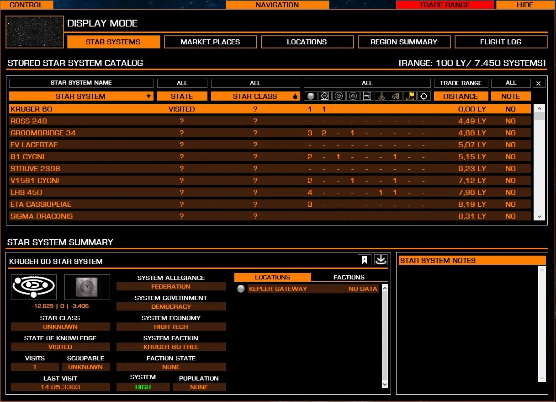Click the Last Visit date 14.05.3303
Screen dimensions: 556x402
(x=60, y=387)
